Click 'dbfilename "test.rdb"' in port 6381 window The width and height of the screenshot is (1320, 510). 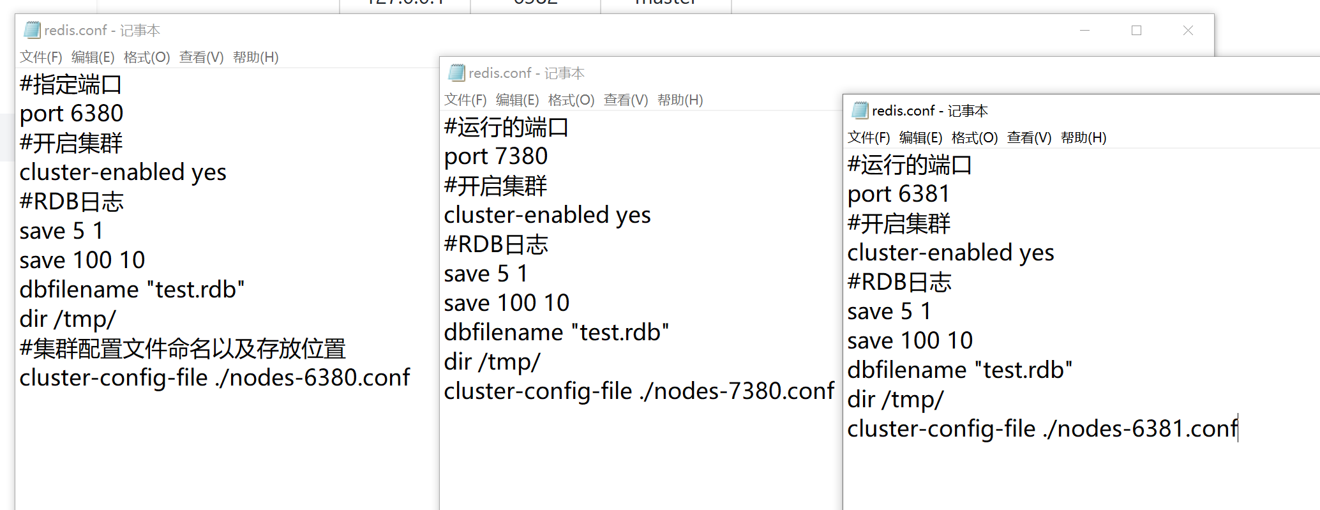tap(960, 370)
